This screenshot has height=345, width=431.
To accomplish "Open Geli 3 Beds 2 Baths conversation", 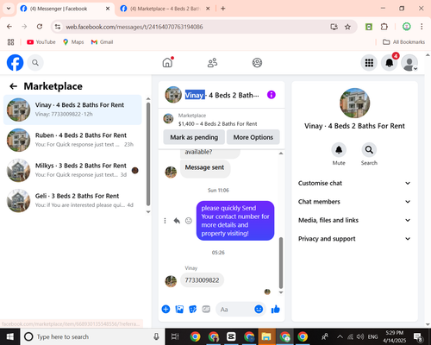I will [x=72, y=200].
